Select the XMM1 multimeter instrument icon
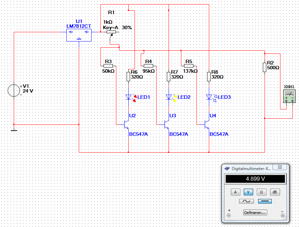Screen dimensions: 299x227 (289, 96)
